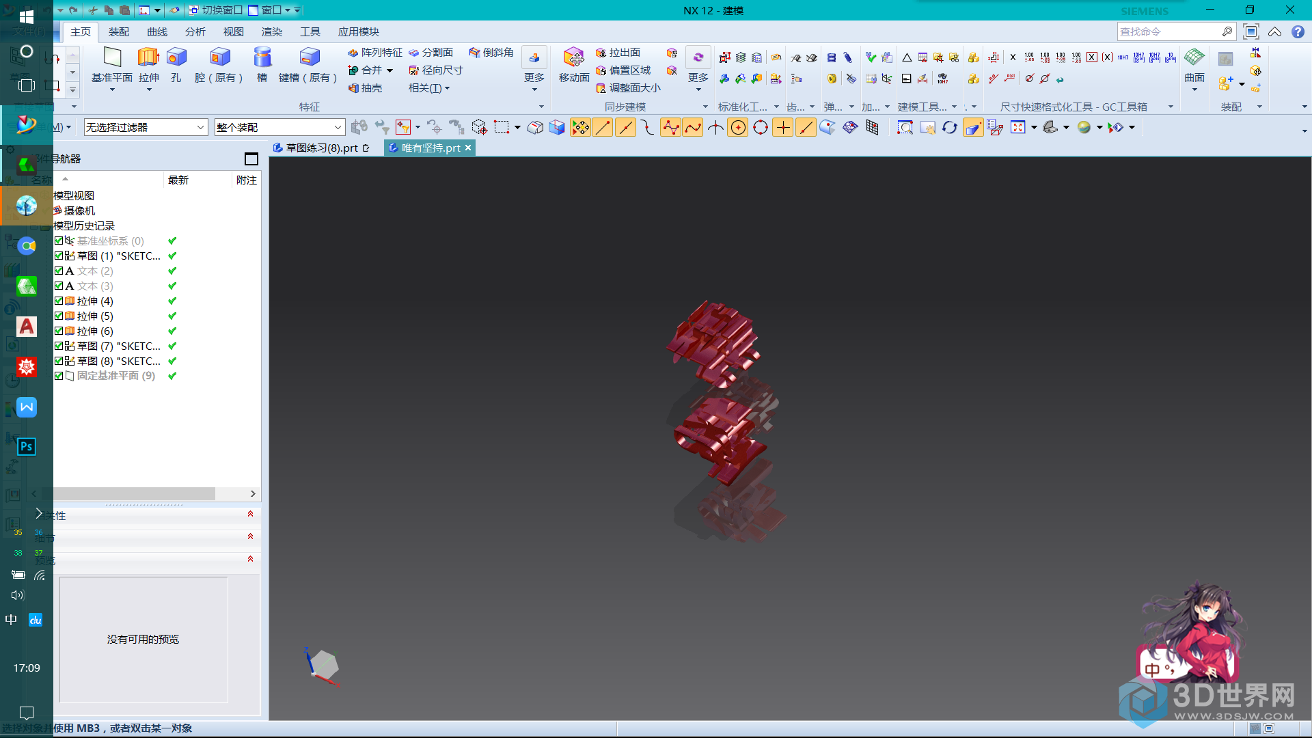Open the 移动面 move face tool
The height and width of the screenshot is (738, 1312).
click(x=574, y=65)
